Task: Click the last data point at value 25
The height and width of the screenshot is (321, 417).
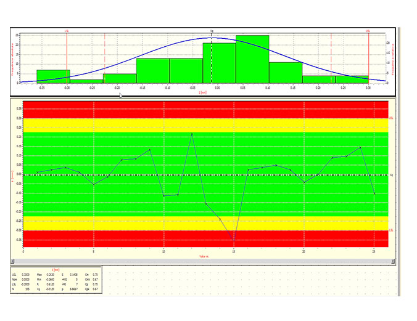Action: coord(374,193)
